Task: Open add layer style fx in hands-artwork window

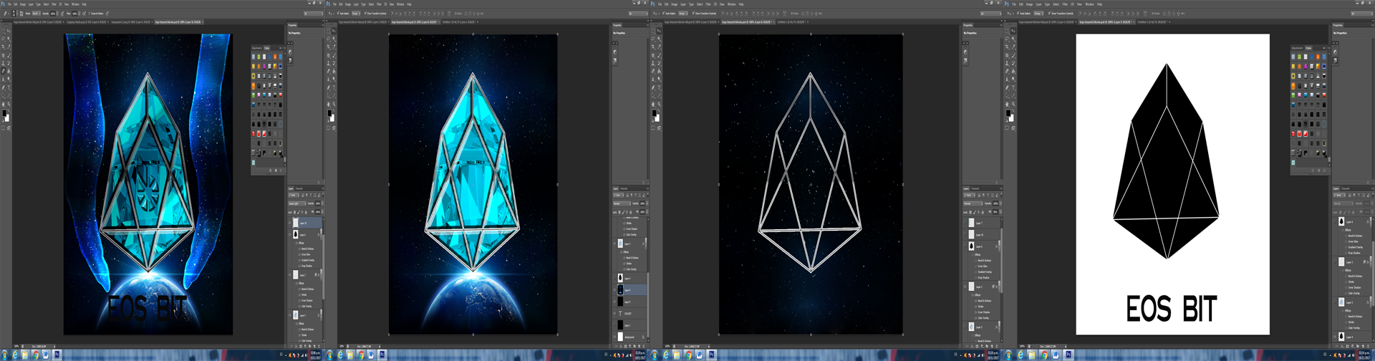Action: [x=296, y=346]
